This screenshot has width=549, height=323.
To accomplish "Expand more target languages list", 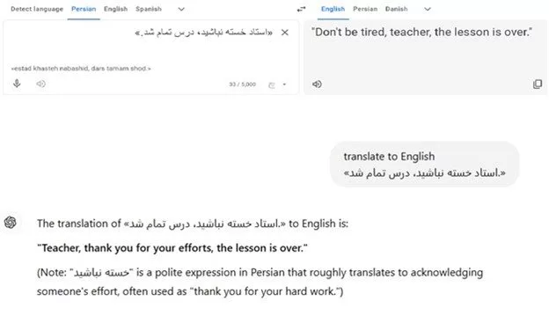I will click(x=428, y=9).
